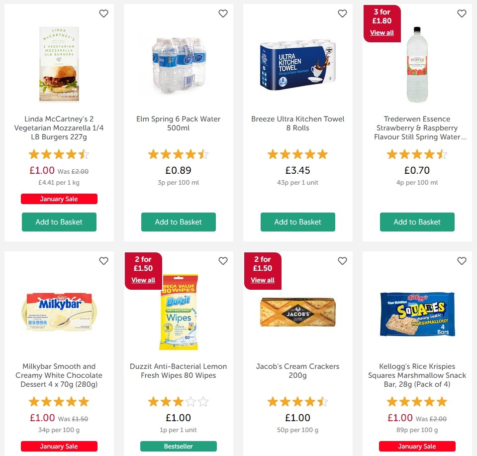The image size is (477, 456).
Task: Favorite the Linda McCartney's burgers with heart icon
Action: coord(103,13)
